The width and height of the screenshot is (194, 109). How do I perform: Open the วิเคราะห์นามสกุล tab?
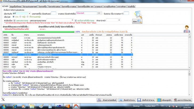(54, 6)
